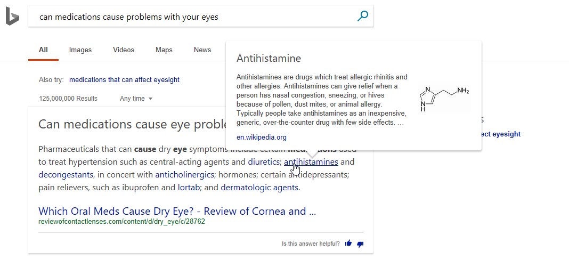The height and width of the screenshot is (259, 569).
Task: Click inside the search query field
Action: click(192, 17)
